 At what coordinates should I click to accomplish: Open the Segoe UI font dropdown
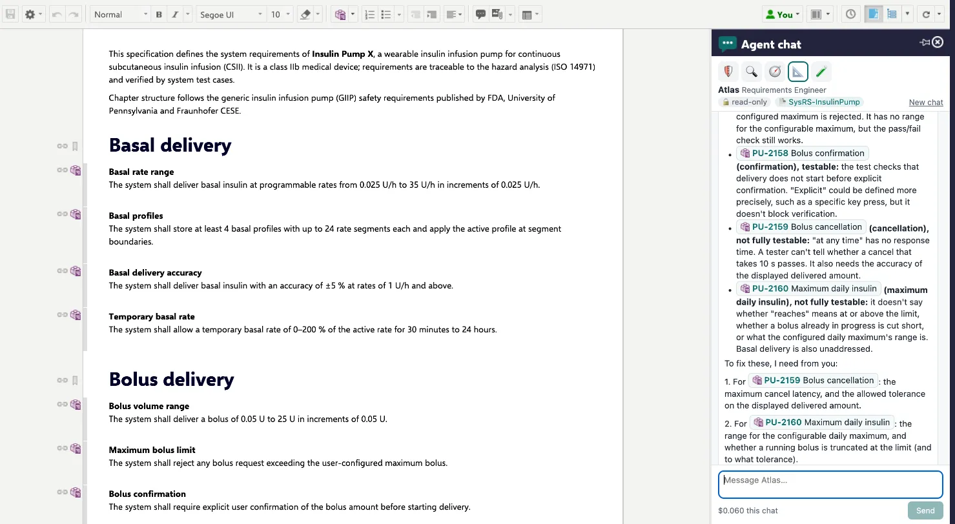click(x=231, y=14)
